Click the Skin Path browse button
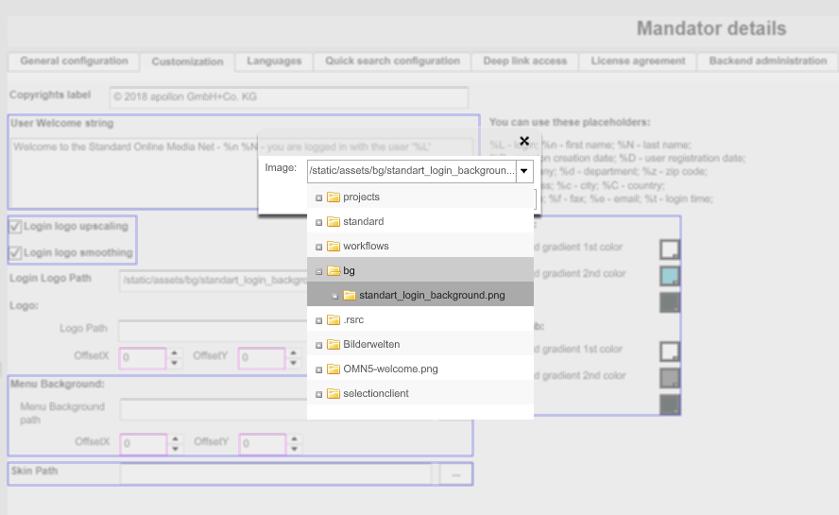This screenshot has width=839, height=515. click(x=456, y=474)
